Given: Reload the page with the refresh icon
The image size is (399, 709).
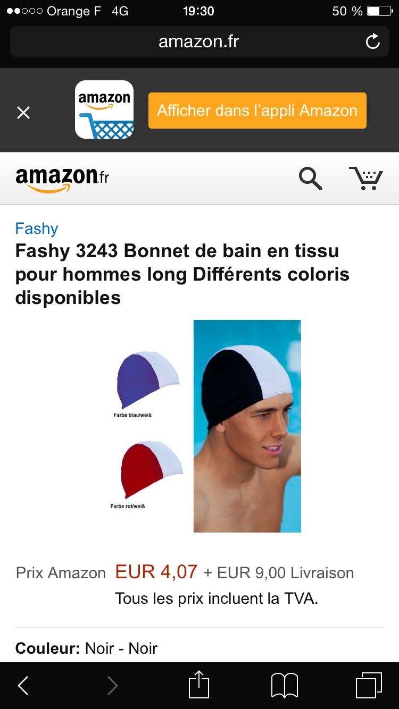Looking at the screenshot, I should pyautogui.click(x=373, y=41).
